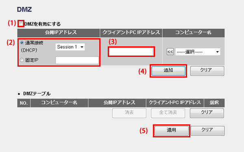Click クリア beside the 全て消去 button

tap(207, 113)
